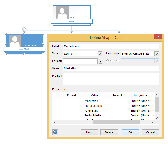Viewport: 168px width, 144px height.
Task: Click the Title text in top org shape
Action: (x=72, y=18)
